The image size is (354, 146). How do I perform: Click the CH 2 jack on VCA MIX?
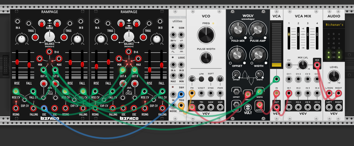298,107
